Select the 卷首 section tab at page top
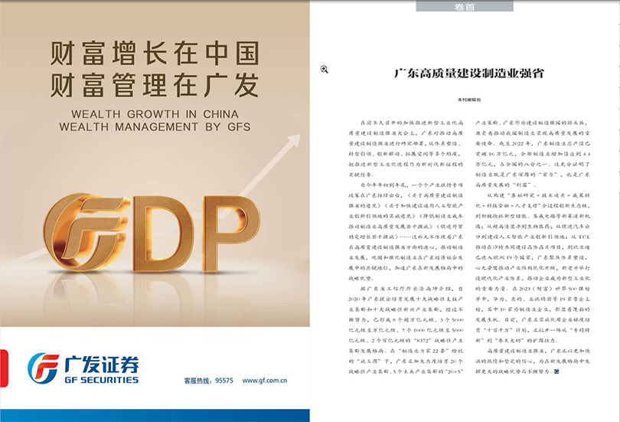This screenshot has width=620, height=422. (465, 6)
